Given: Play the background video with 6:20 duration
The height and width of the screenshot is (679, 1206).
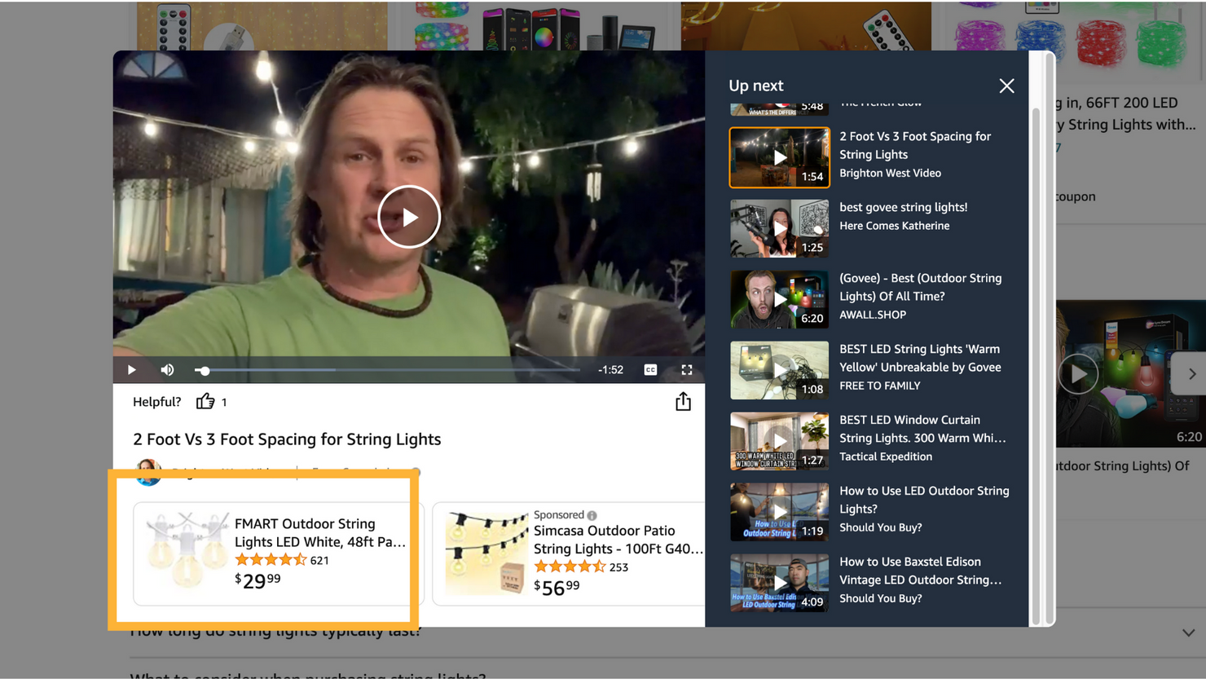Looking at the screenshot, I should click(x=1078, y=374).
